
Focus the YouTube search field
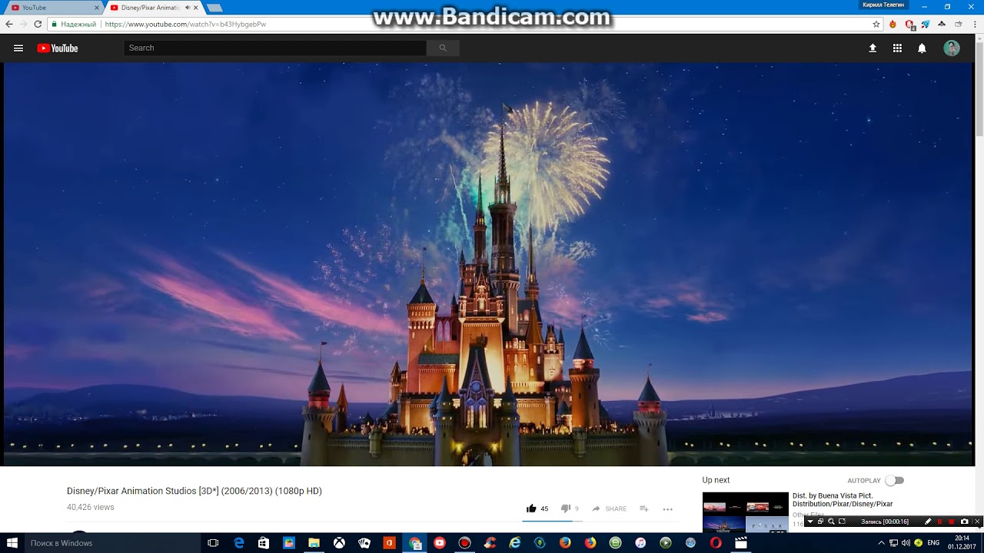[x=275, y=48]
